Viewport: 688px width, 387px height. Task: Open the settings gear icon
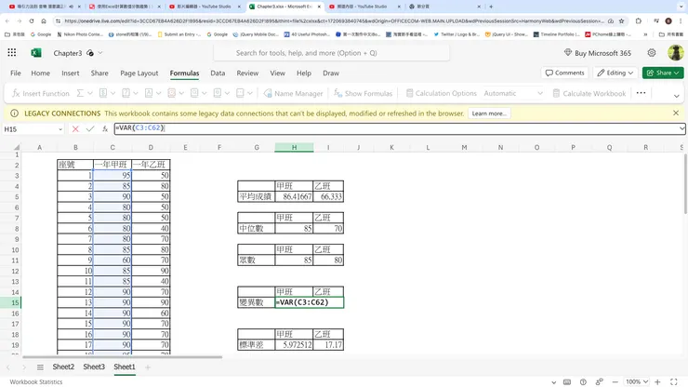[652, 53]
